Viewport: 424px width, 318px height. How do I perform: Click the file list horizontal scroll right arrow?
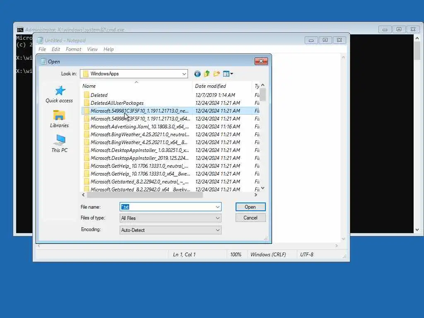click(256, 195)
